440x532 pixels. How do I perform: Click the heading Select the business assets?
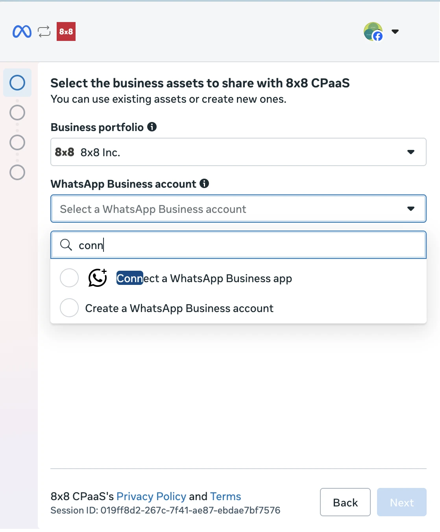click(x=200, y=83)
